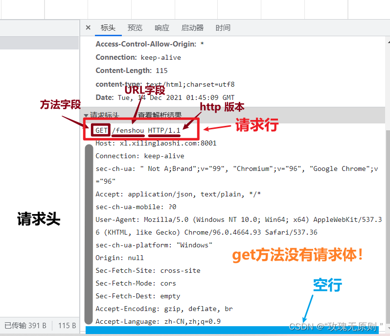Image resolution: width=390 pixels, height=336 pixels.
Task: Select the sec-ch-ua-platform: "Windows" header
Action: pos(154,245)
